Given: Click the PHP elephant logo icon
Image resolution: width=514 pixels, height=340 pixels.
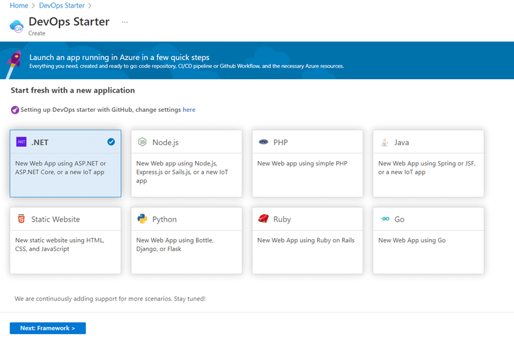Looking at the screenshot, I should point(263,142).
